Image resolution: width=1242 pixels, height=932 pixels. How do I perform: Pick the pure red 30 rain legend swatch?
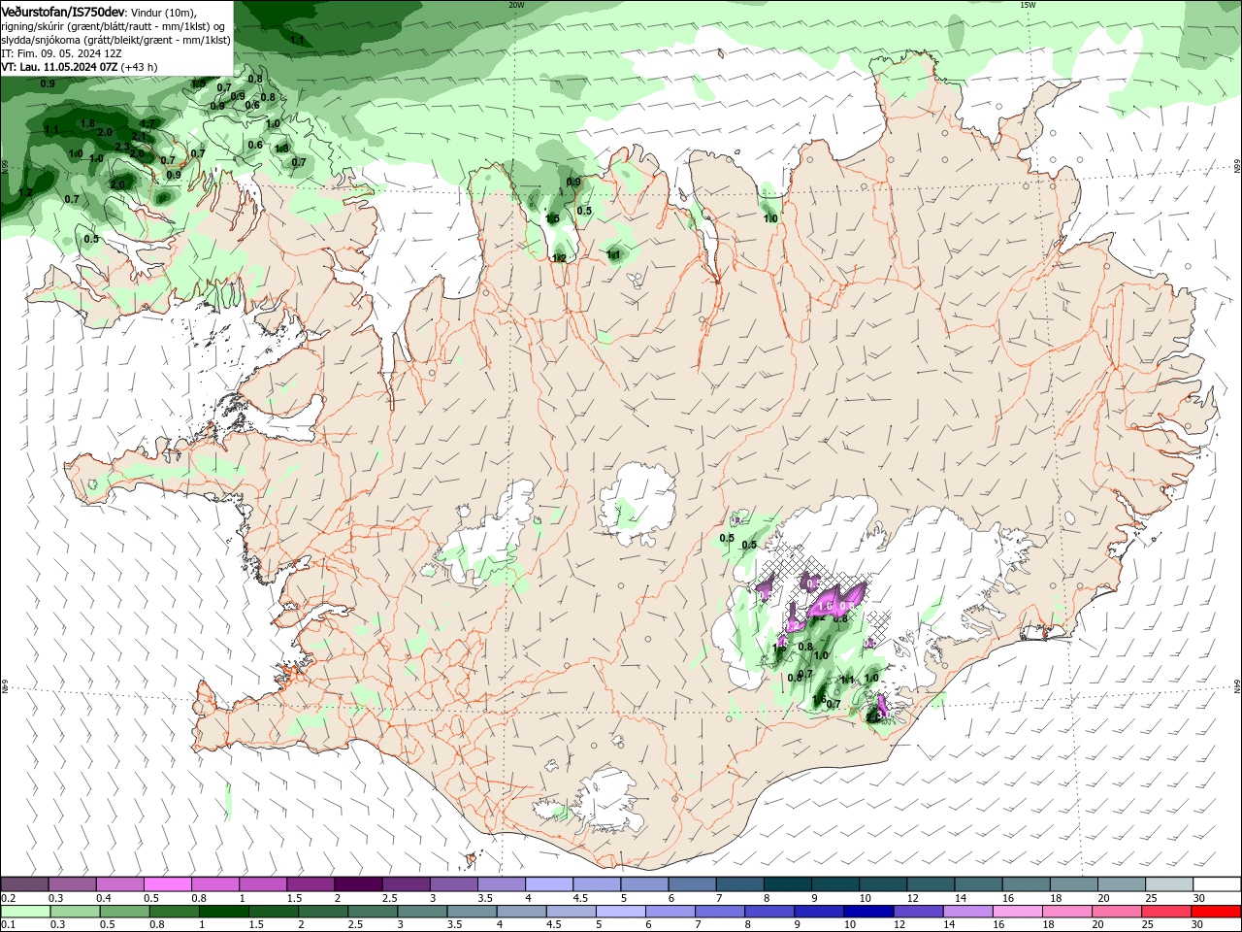[1216, 912]
